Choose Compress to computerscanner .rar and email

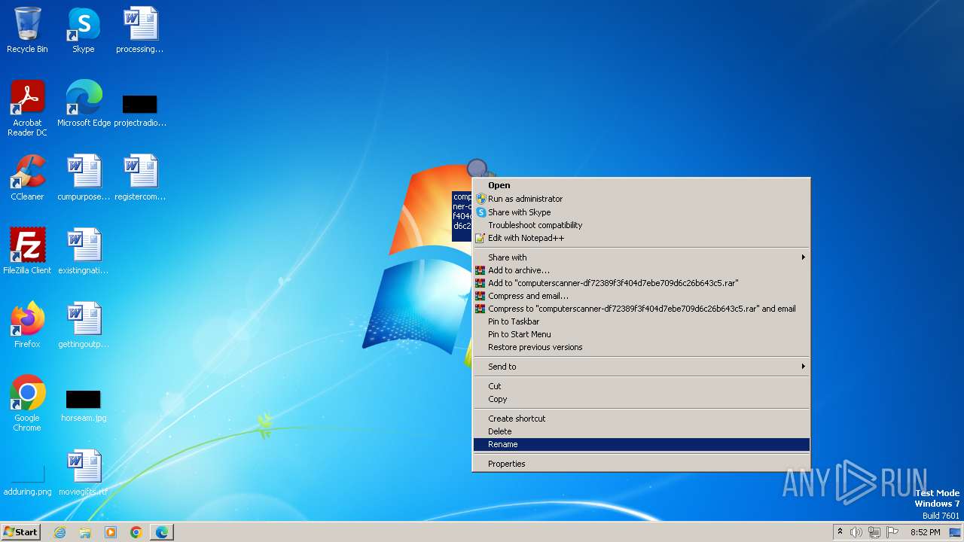coord(641,309)
